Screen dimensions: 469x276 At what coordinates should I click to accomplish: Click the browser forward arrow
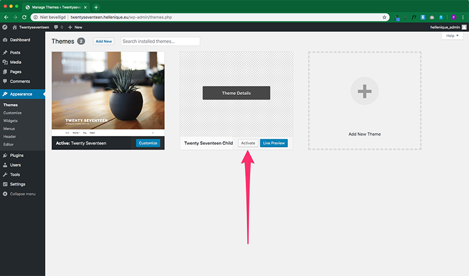[x=15, y=18]
